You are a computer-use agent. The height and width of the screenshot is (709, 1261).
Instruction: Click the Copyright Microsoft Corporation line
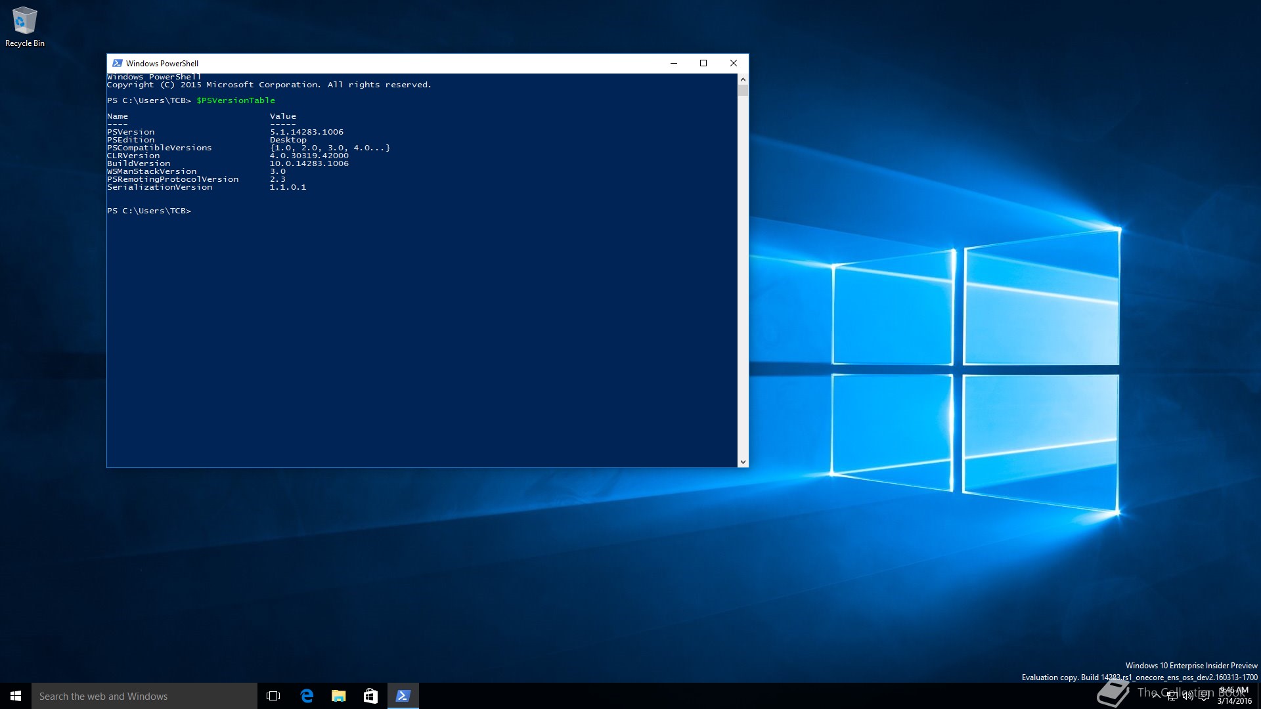pyautogui.click(x=269, y=85)
